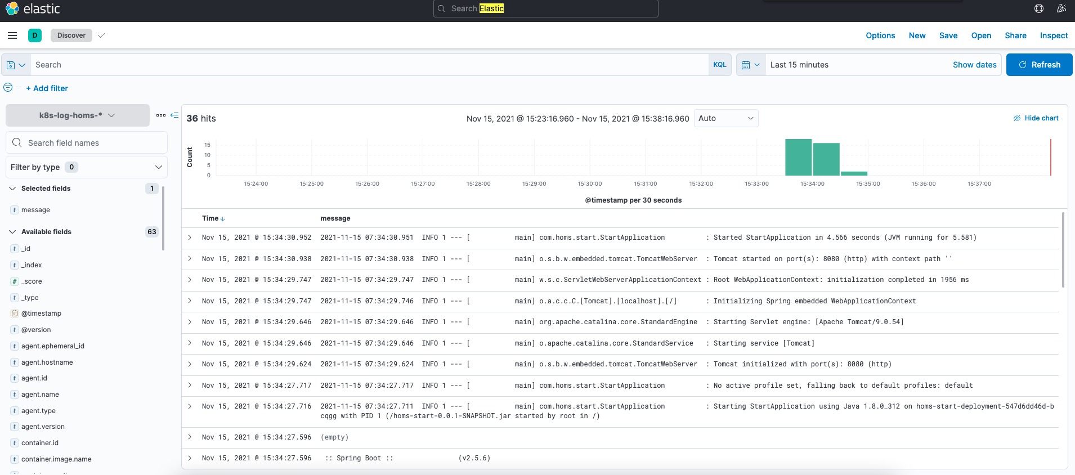Open index pattern options dots
1075x475 pixels.
pos(161,115)
